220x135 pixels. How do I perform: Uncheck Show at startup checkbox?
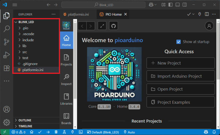tap(179, 42)
